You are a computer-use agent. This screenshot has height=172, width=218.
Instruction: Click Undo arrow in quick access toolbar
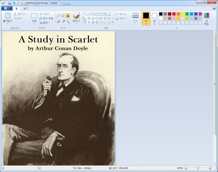tap(14, 3)
